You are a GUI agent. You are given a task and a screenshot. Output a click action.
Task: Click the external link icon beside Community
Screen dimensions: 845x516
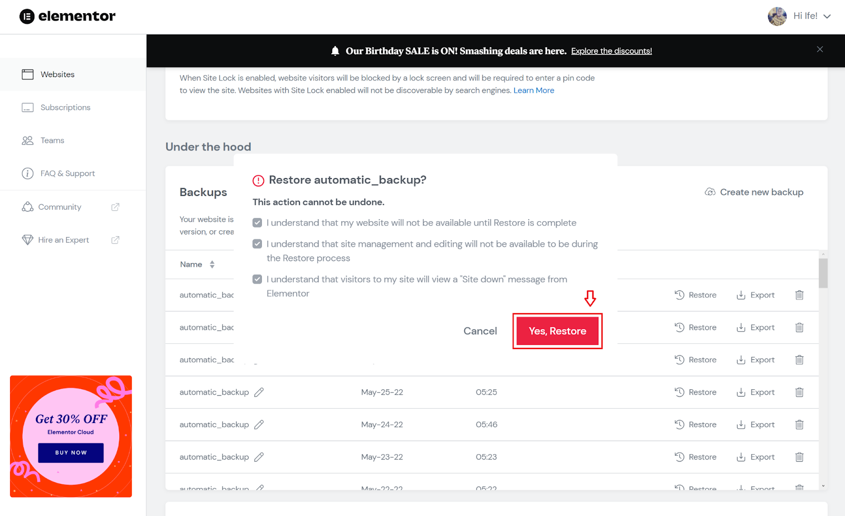tap(115, 207)
